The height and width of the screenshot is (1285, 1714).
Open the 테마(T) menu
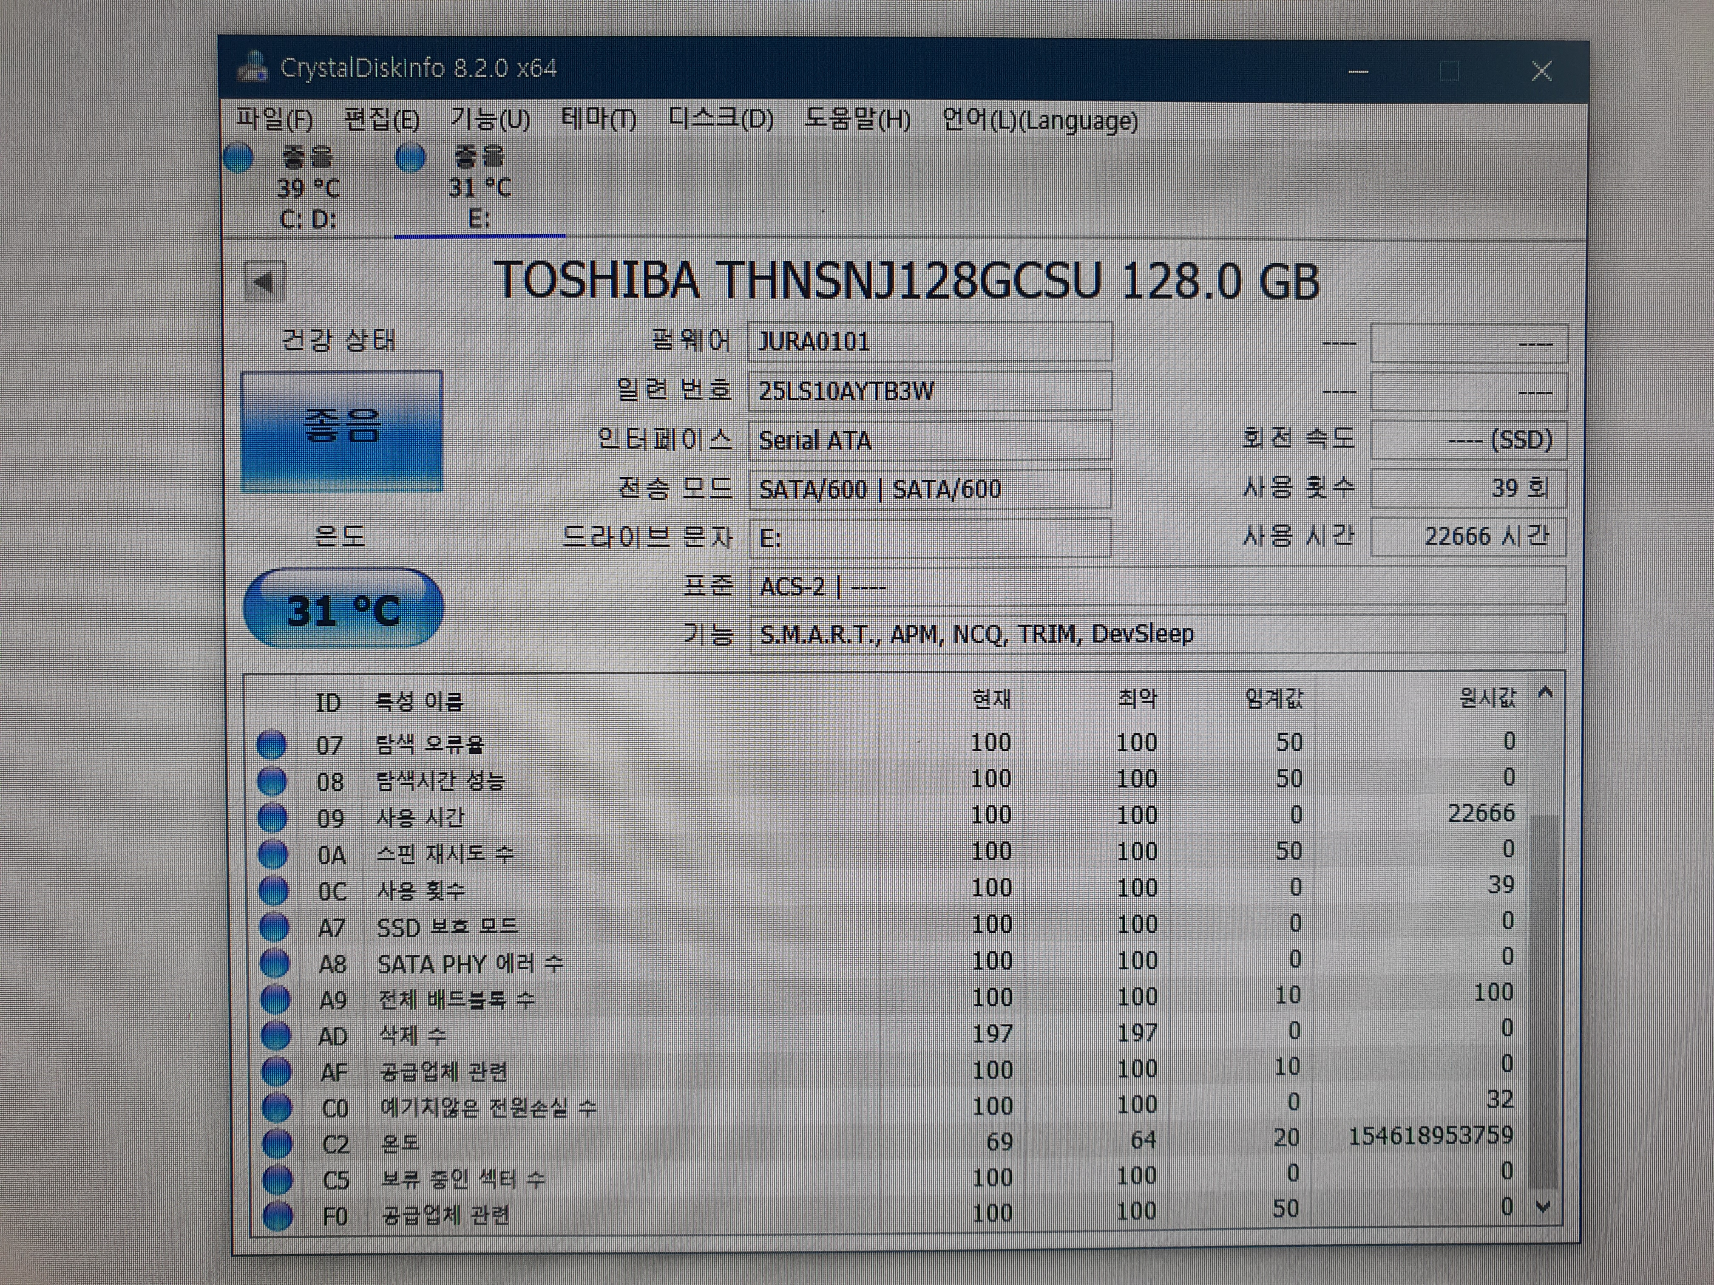point(598,119)
